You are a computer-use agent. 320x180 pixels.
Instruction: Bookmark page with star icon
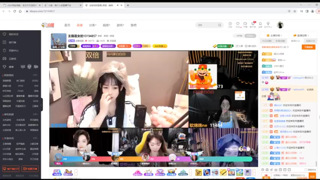(295, 11)
